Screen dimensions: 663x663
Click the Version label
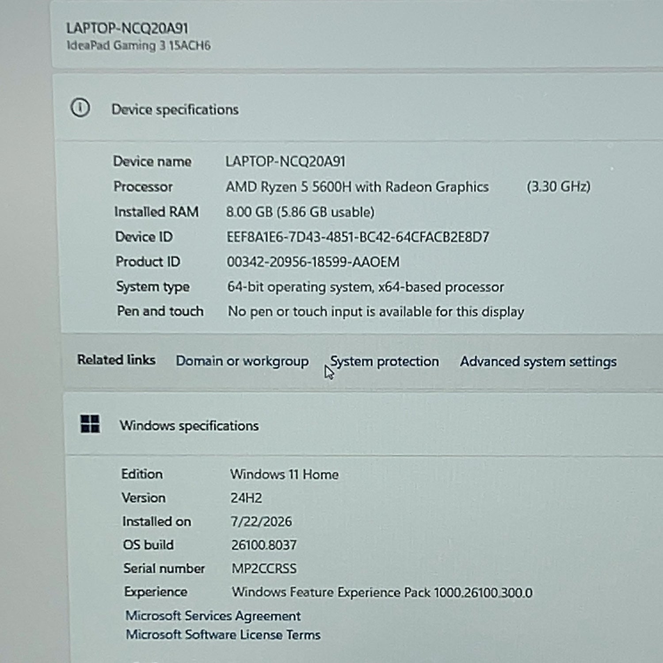click(x=144, y=498)
